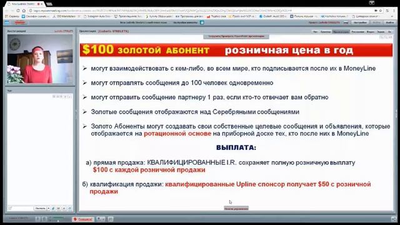
Task: Go to the browser home page
Action: (24, 11)
